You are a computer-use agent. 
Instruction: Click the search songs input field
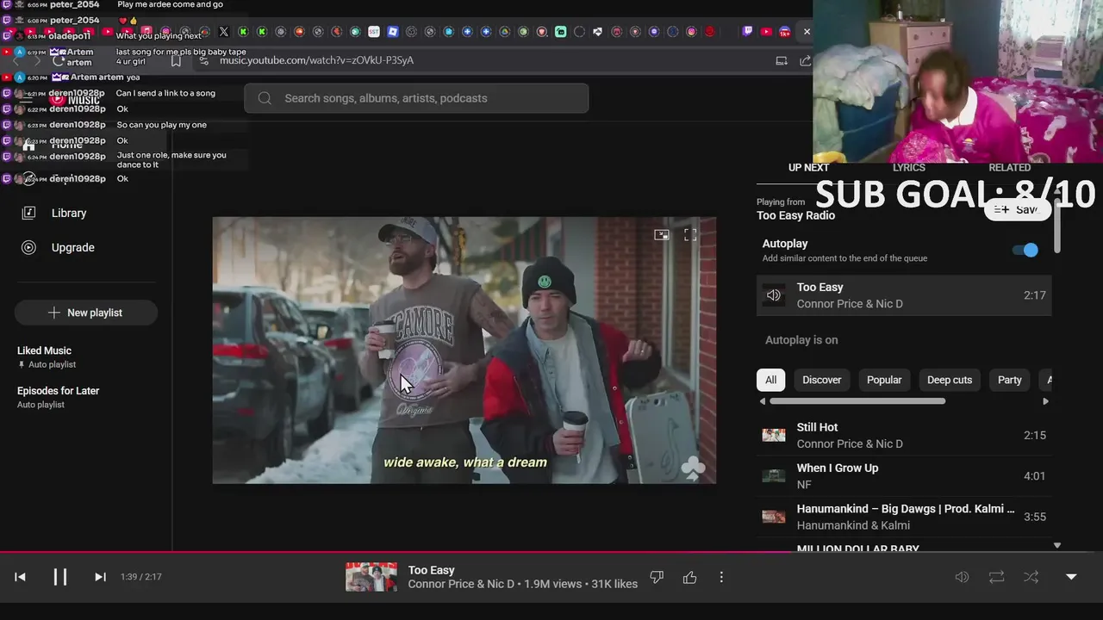tap(416, 98)
